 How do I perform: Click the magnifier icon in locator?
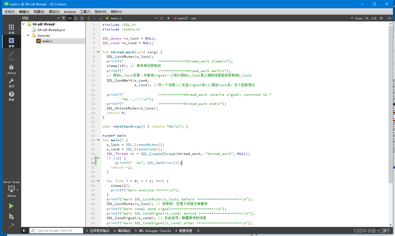tap(33, 230)
